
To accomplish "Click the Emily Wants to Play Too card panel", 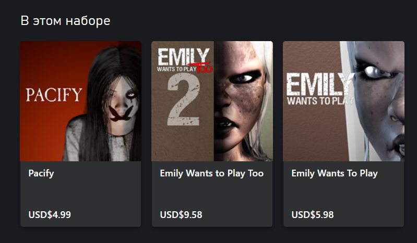I will pos(212,194).
